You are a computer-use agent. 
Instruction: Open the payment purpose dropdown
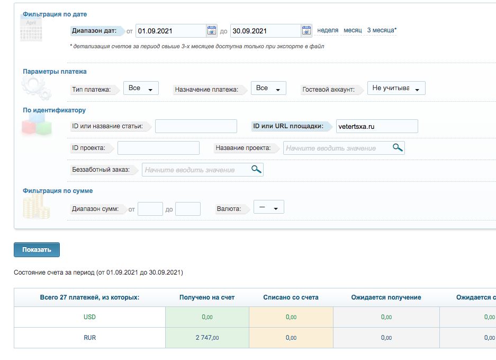(x=268, y=89)
